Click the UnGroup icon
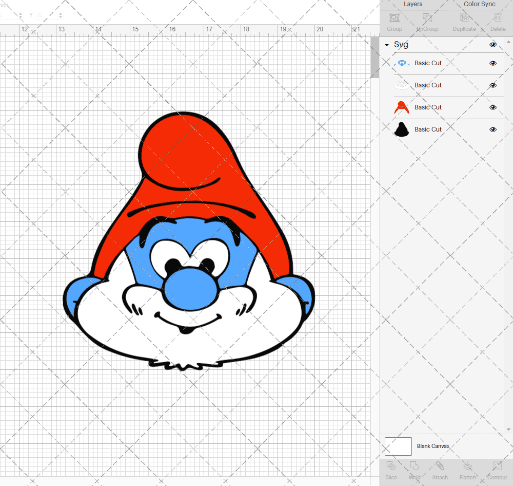This screenshot has height=486, width=513. (x=427, y=17)
